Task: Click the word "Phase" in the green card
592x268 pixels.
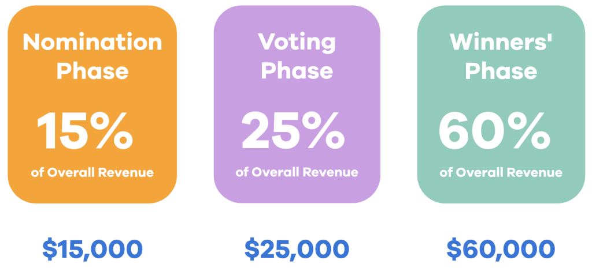Action: click(501, 71)
